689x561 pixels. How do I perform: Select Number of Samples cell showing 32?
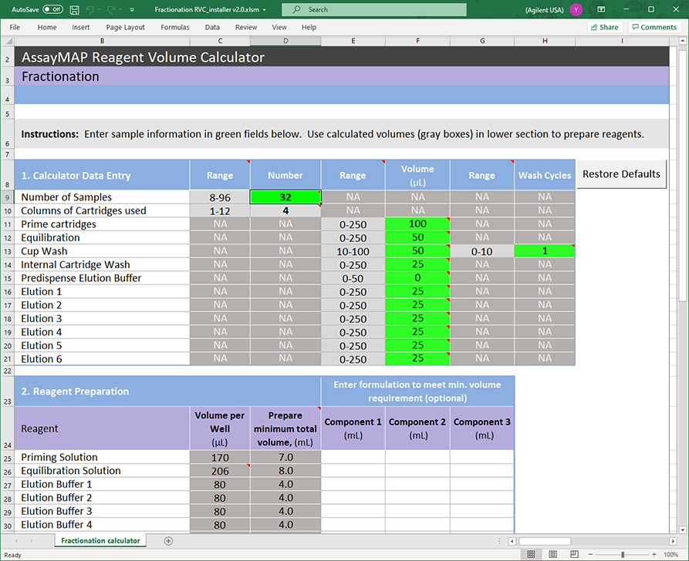285,197
